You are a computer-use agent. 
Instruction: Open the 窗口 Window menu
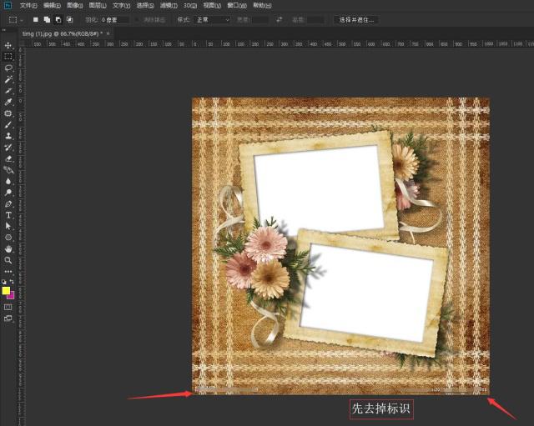pyautogui.click(x=237, y=6)
